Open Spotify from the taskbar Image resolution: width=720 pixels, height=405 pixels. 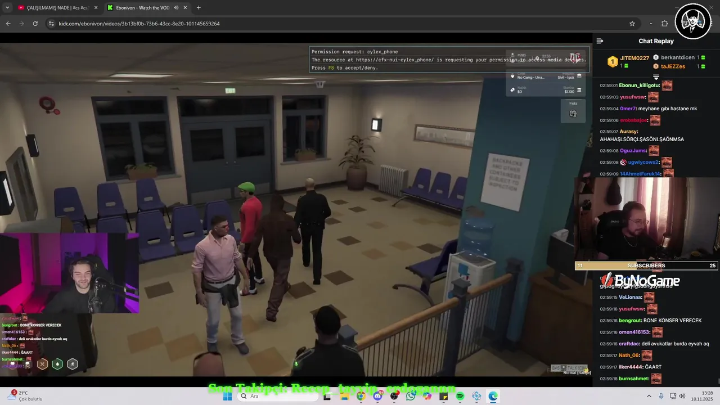pos(460,396)
